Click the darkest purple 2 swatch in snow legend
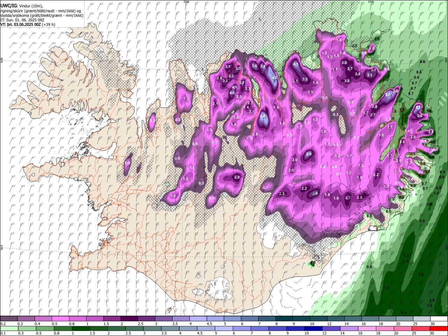 tap(129, 319)
